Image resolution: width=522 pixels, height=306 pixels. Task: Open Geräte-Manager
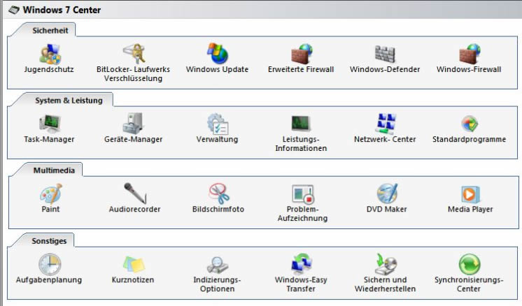tap(133, 124)
